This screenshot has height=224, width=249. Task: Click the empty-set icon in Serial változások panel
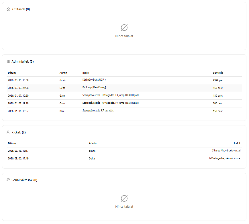[124, 198]
